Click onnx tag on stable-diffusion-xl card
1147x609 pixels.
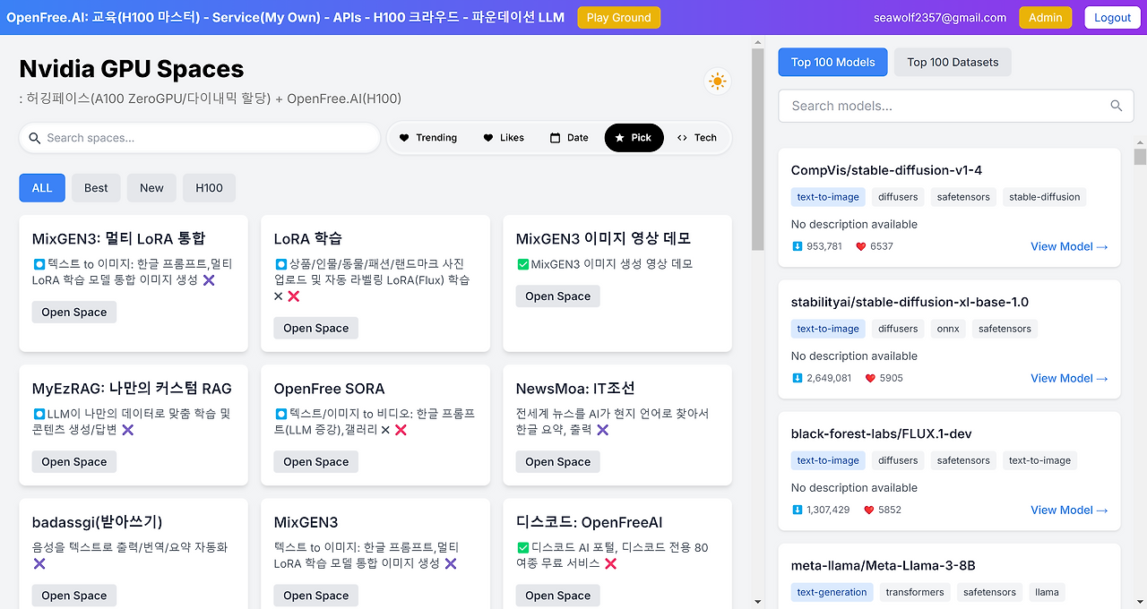948,329
